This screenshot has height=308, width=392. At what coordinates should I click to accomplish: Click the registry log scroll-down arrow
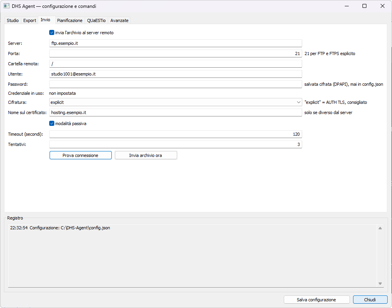click(x=380, y=284)
